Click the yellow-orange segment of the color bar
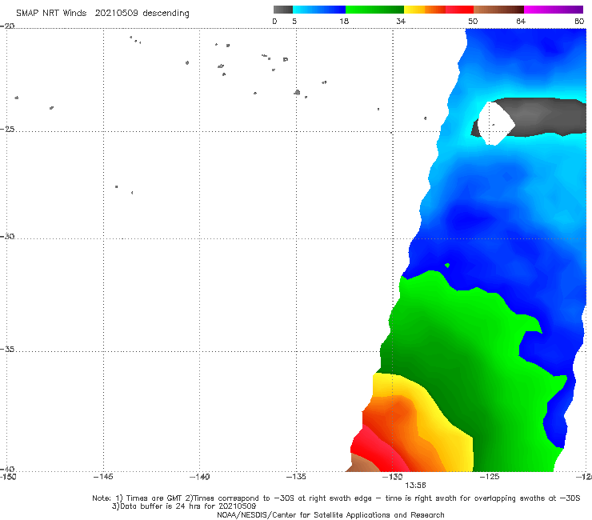This screenshot has width=592, height=520. tap(425, 10)
